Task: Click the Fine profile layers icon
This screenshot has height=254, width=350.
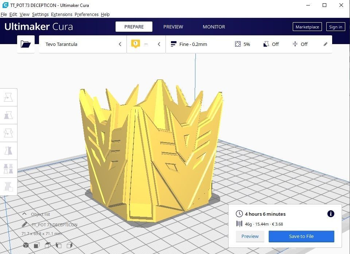Action: 174,44
